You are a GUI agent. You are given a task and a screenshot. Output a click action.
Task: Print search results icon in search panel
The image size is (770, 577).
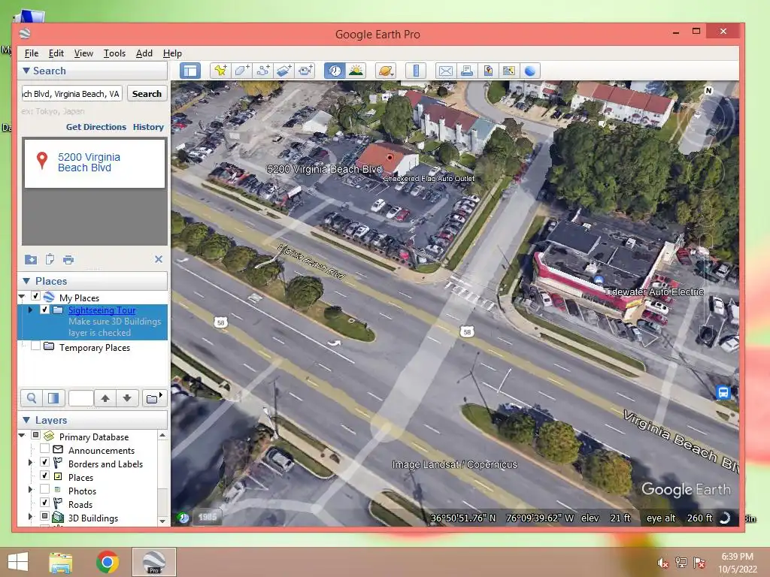68,259
